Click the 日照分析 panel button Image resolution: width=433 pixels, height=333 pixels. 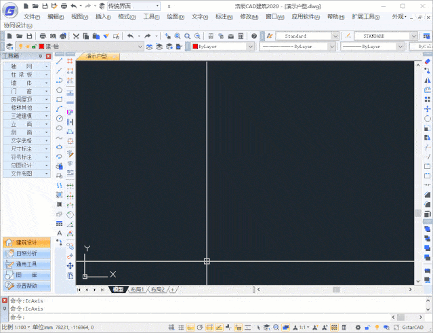click(x=27, y=253)
